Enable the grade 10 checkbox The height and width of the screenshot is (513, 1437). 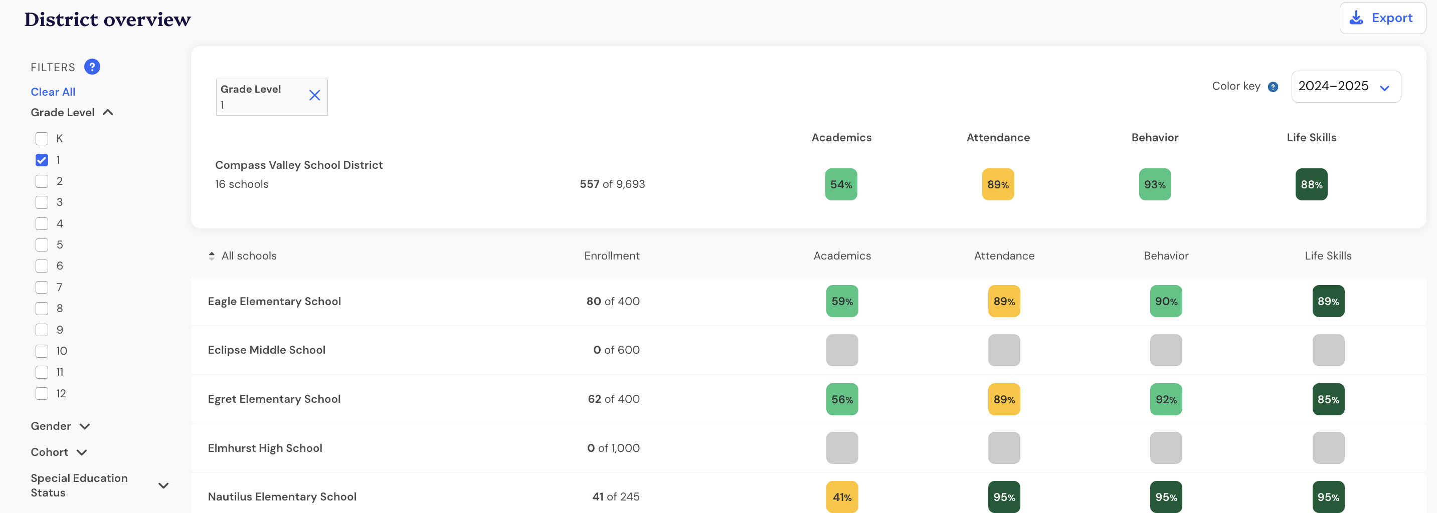point(42,351)
